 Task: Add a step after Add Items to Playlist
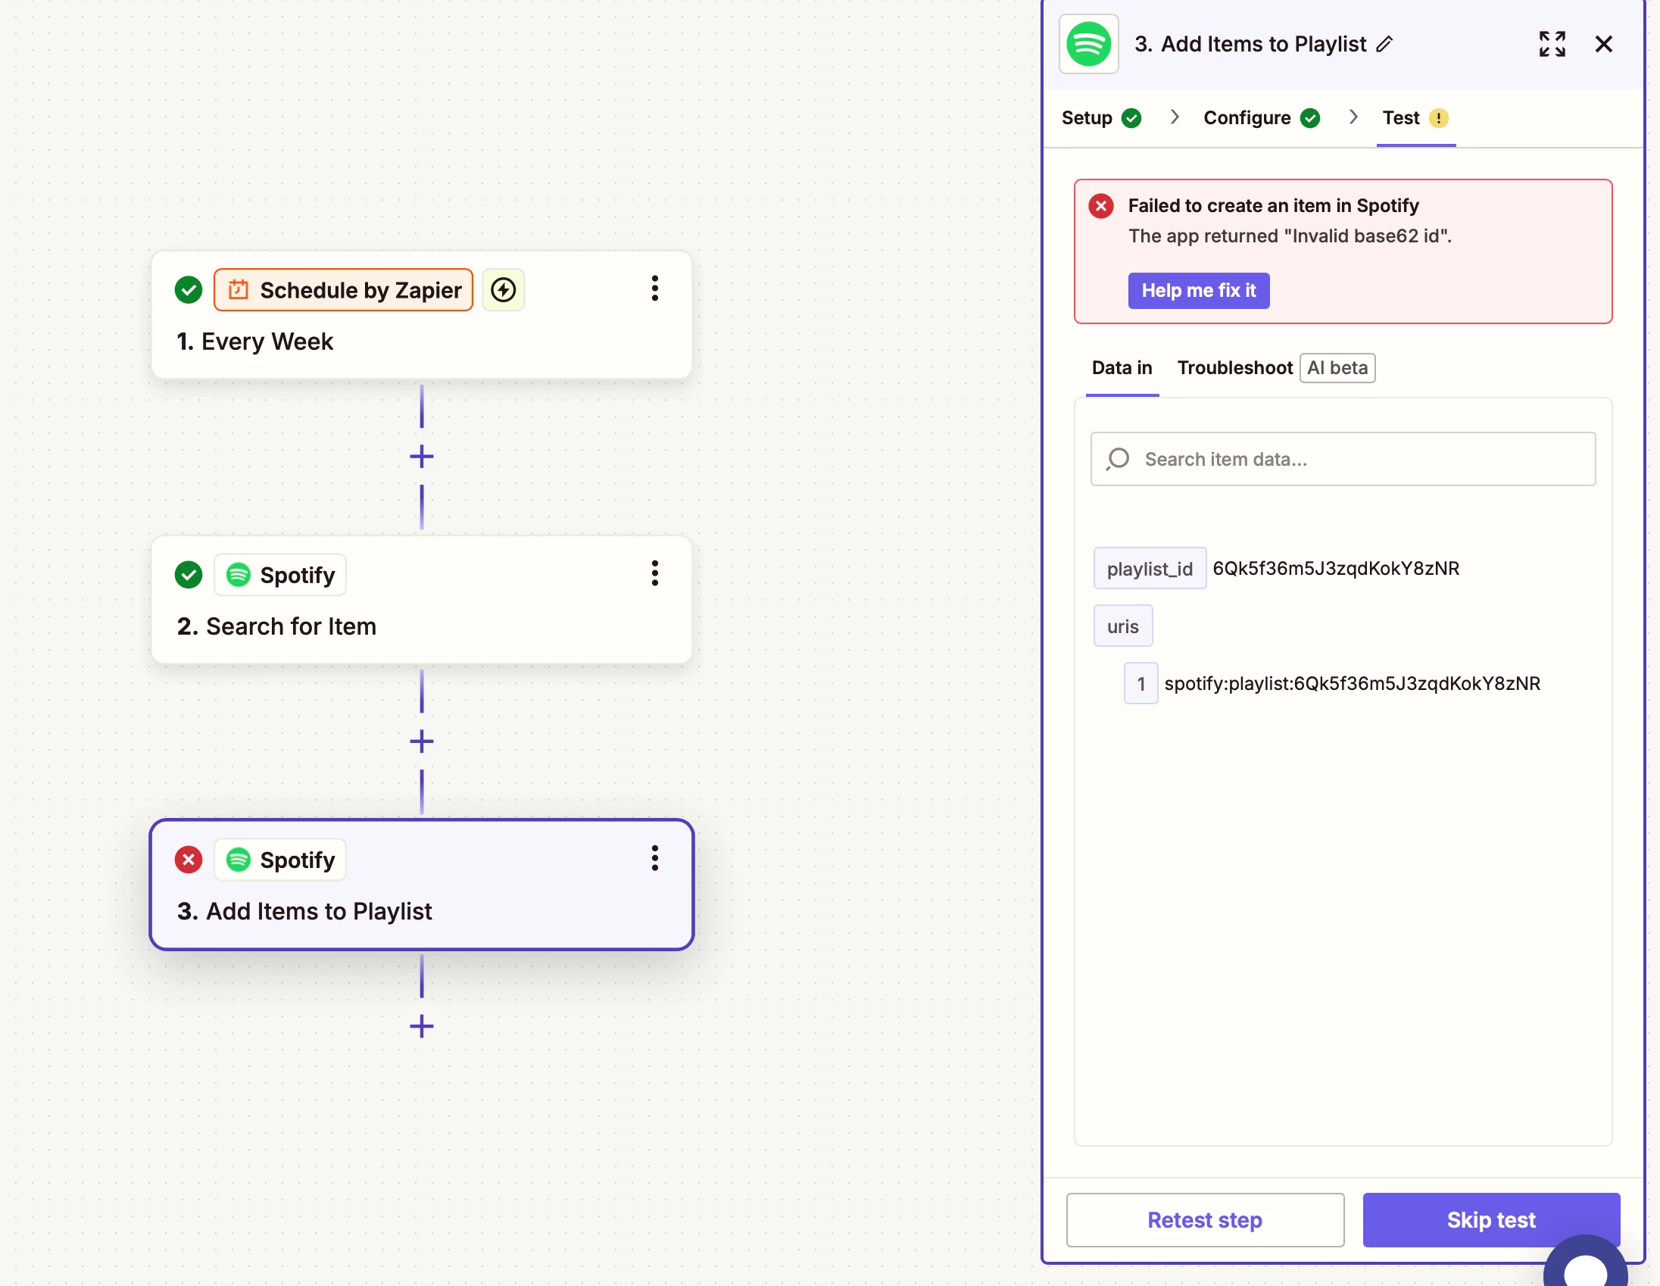click(422, 1027)
